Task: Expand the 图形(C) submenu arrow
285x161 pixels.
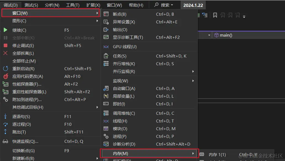Action: click(x=97, y=21)
